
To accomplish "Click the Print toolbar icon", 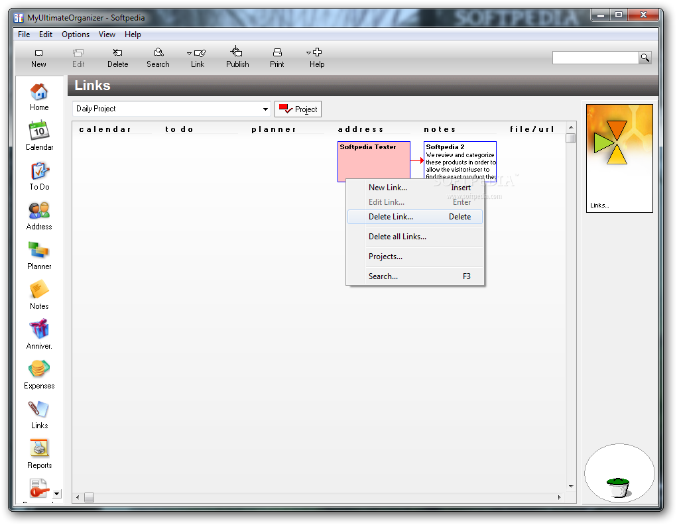I will coord(277,58).
